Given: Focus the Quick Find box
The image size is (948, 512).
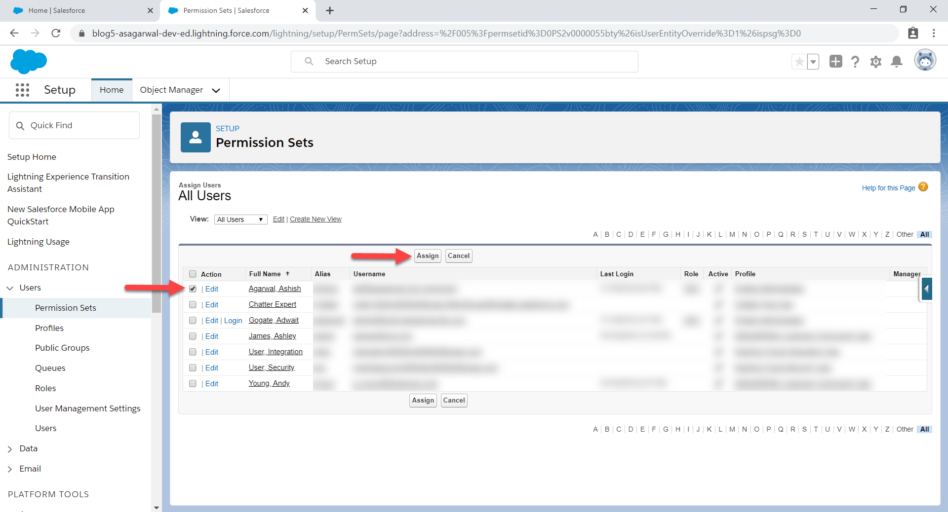Looking at the screenshot, I should coord(74,125).
